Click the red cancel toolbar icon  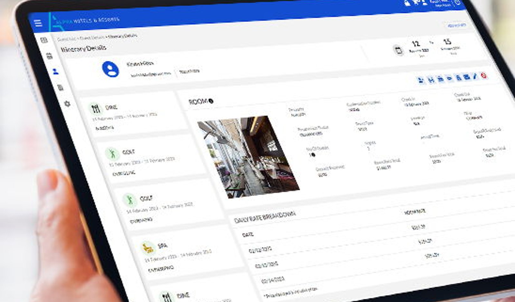(483, 76)
